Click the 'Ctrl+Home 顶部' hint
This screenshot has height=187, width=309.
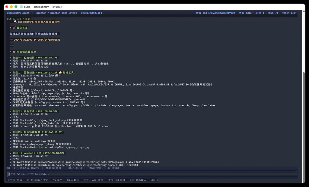(x=93, y=180)
